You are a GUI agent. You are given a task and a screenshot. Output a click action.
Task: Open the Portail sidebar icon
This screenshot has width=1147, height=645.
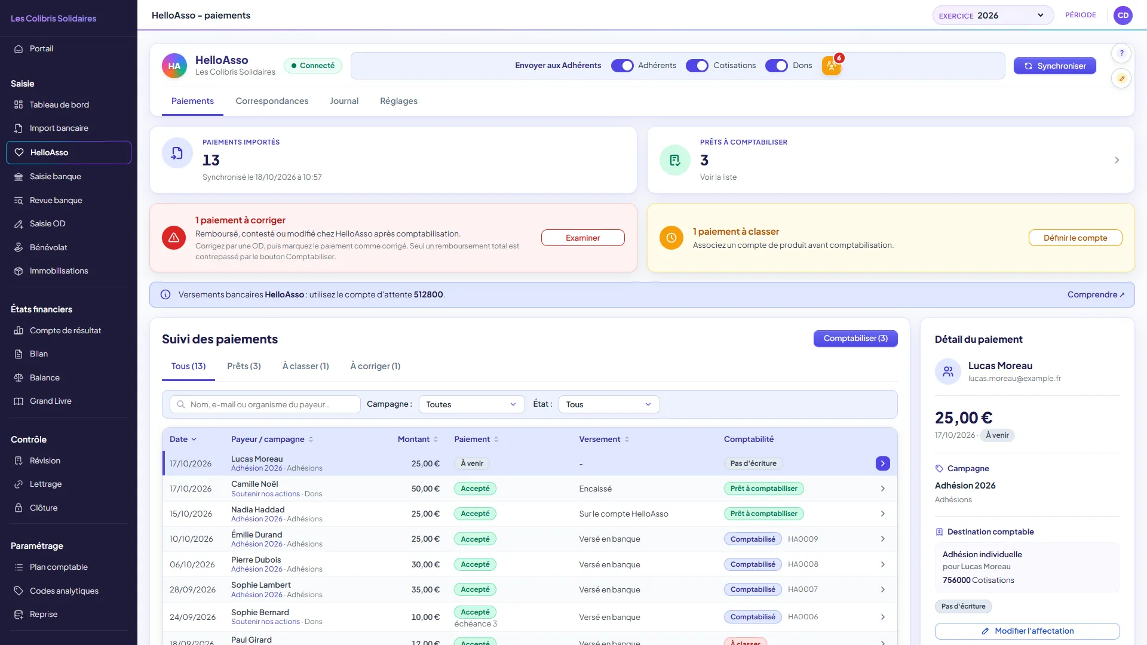click(19, 49)
